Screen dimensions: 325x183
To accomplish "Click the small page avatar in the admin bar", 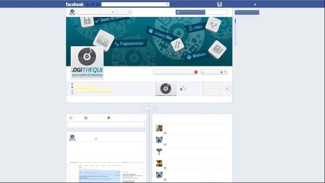I will pos(72,12).
